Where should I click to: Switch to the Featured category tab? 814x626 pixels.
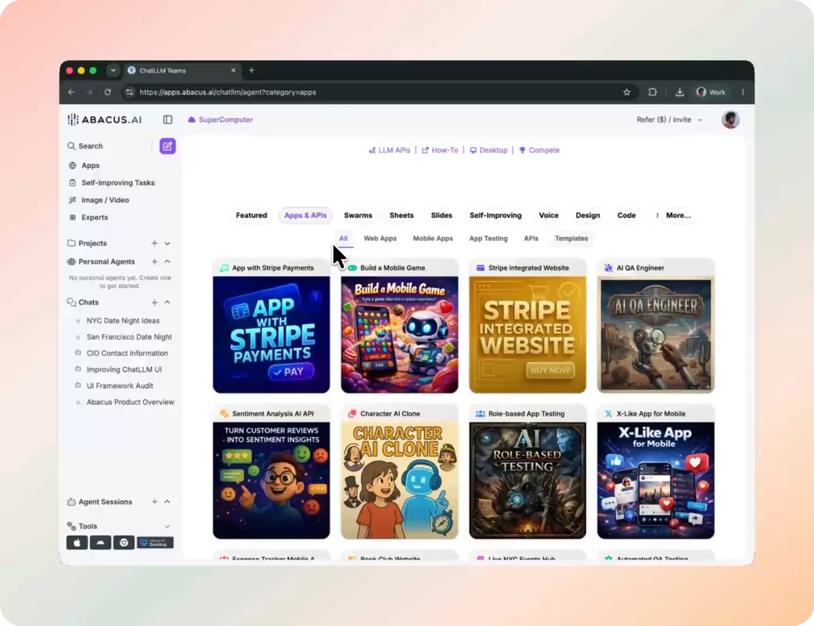click(251, 215)
